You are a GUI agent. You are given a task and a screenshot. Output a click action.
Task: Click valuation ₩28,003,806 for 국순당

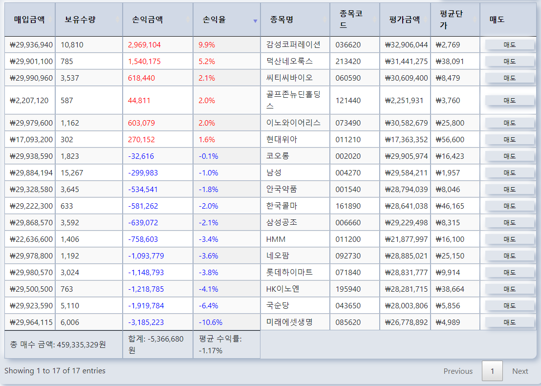pos(406,306)
